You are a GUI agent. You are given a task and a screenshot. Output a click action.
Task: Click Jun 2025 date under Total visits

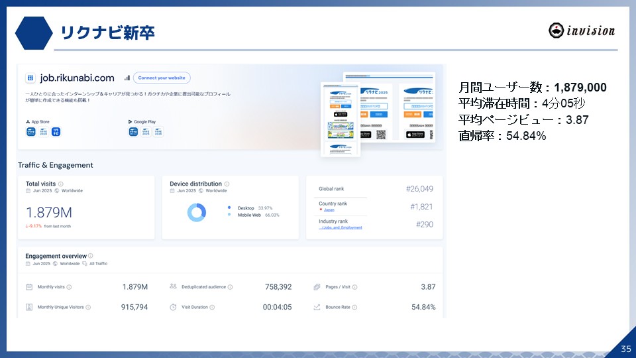click(x=42, y=191)
